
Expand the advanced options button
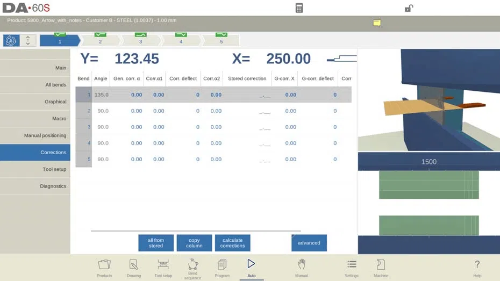[309, 243]
